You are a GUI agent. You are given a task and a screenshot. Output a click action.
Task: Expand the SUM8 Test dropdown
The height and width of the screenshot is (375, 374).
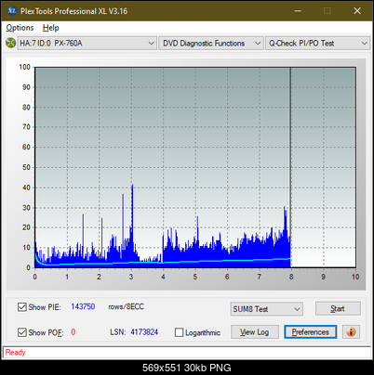267,309
